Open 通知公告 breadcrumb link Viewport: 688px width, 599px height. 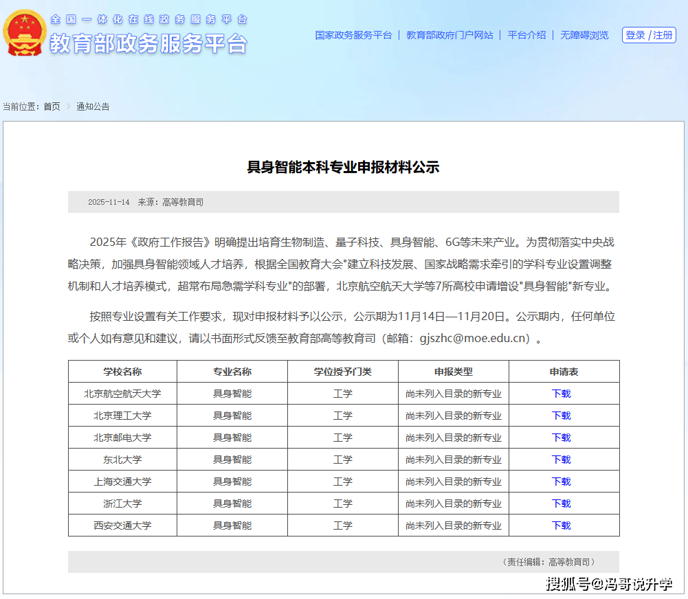93,106
